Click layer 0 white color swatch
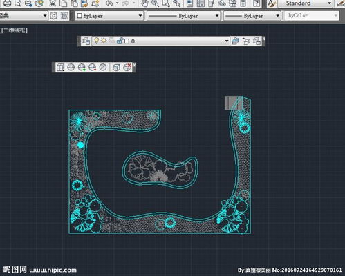 tap(127, 41)
